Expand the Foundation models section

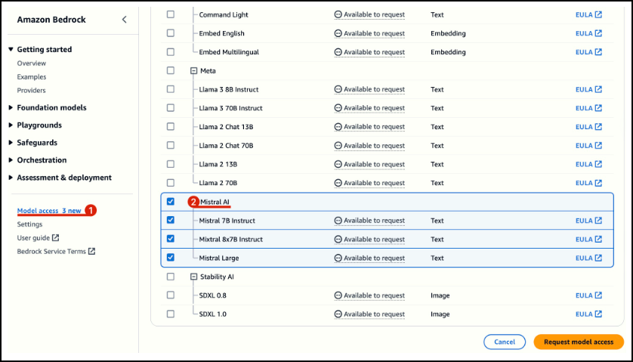11,107
